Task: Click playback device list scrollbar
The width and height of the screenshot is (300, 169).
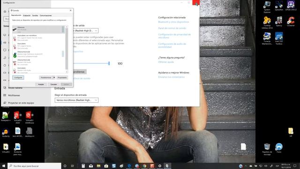Action: pyautogui.click(x=67, y=49)
